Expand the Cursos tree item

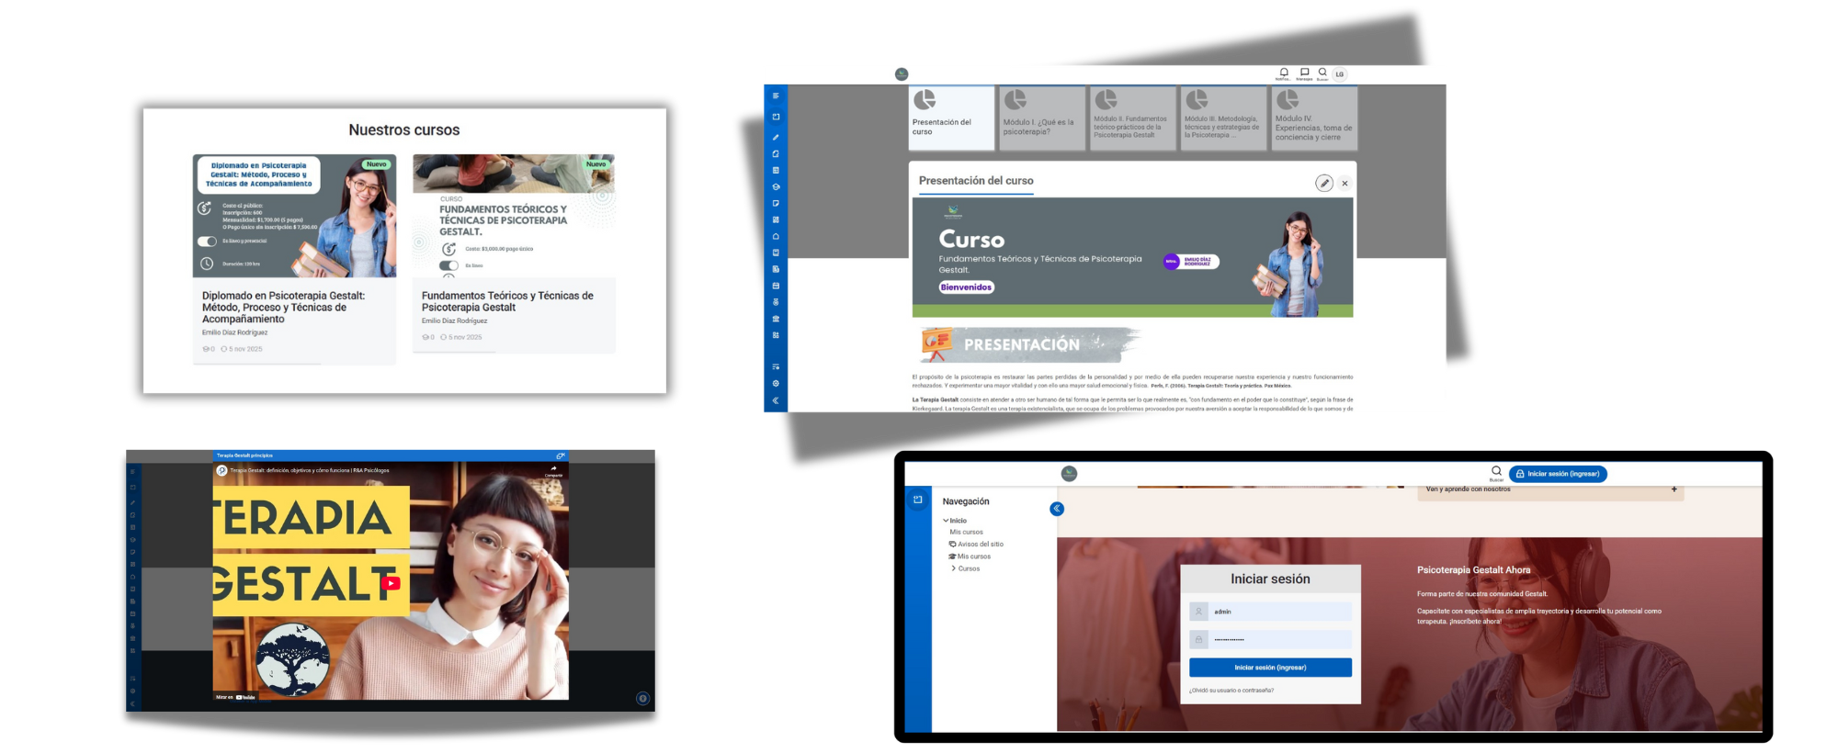click(x=953, y=568)
